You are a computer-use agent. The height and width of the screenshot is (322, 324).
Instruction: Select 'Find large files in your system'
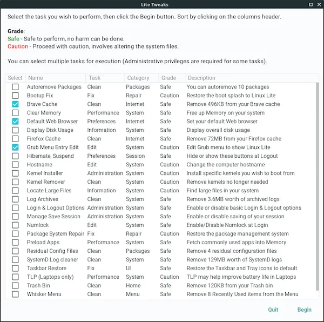[x=222, y=191]
